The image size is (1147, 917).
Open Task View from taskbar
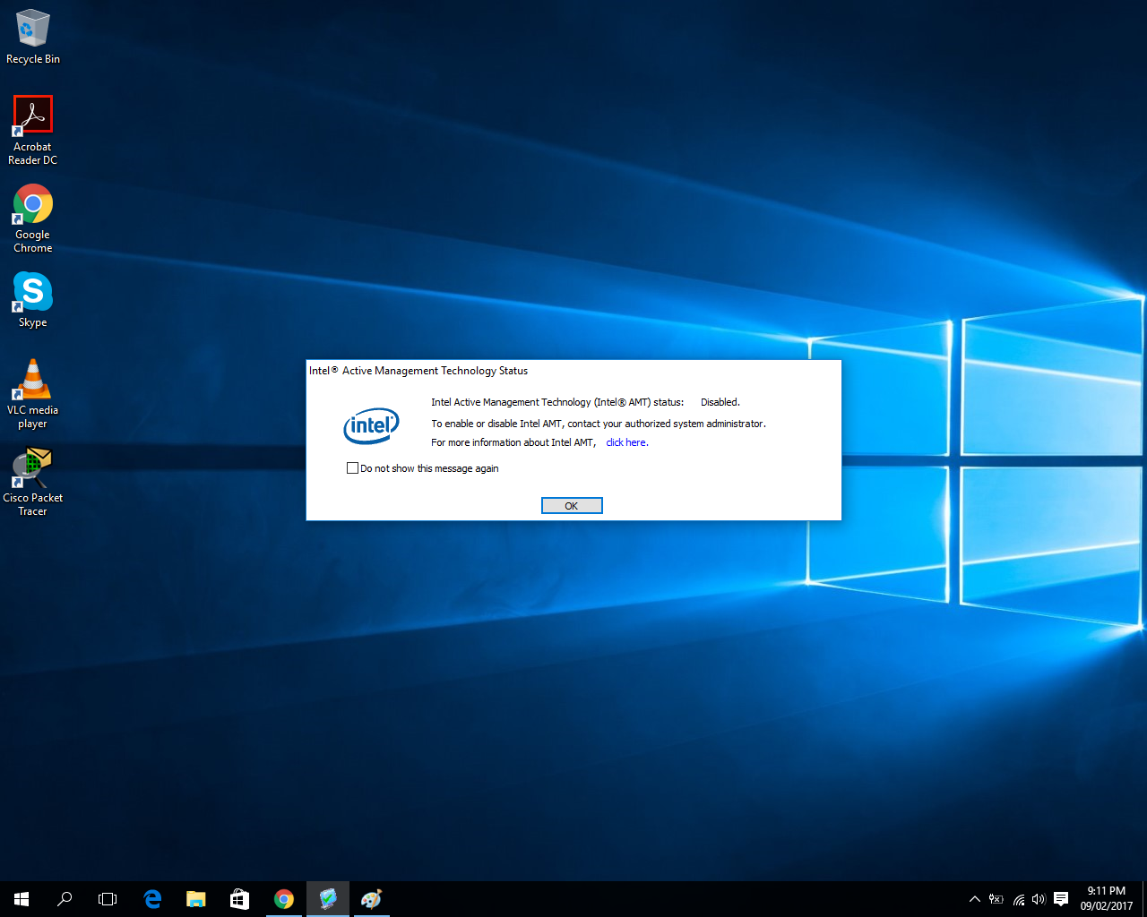click(108, 899)
